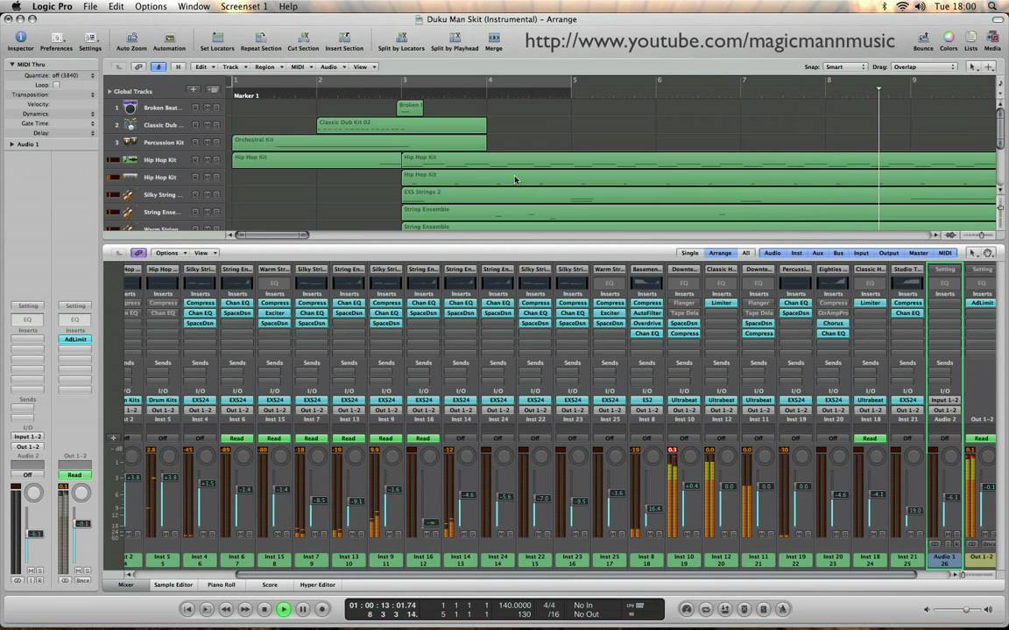The height and width of the screenshot is (630, 1009).
Task: Toggle the H hide view button
Action: [x=179, y=66]
